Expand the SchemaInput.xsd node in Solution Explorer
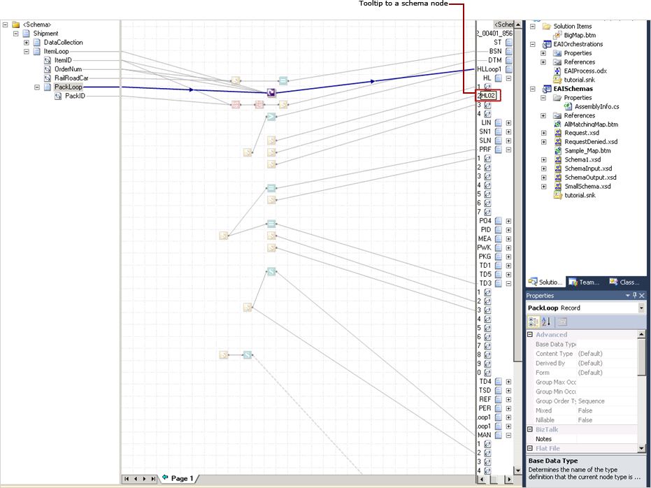The width and height of the screenshot is (651, 488). 545,168
